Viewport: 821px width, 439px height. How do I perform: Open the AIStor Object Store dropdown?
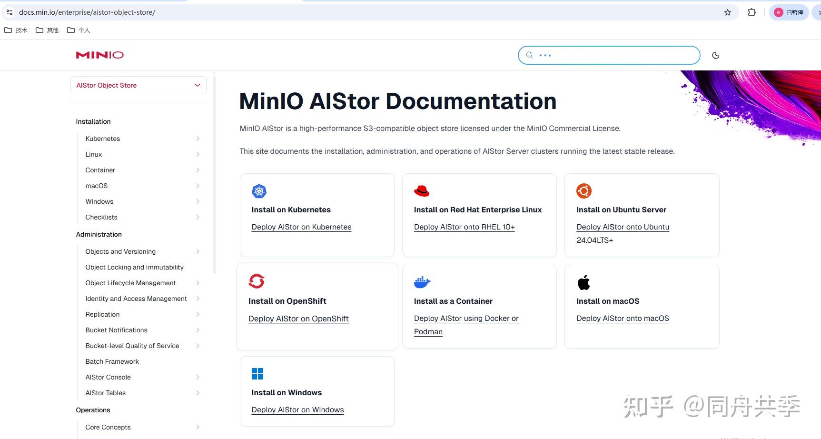(138, 85)
